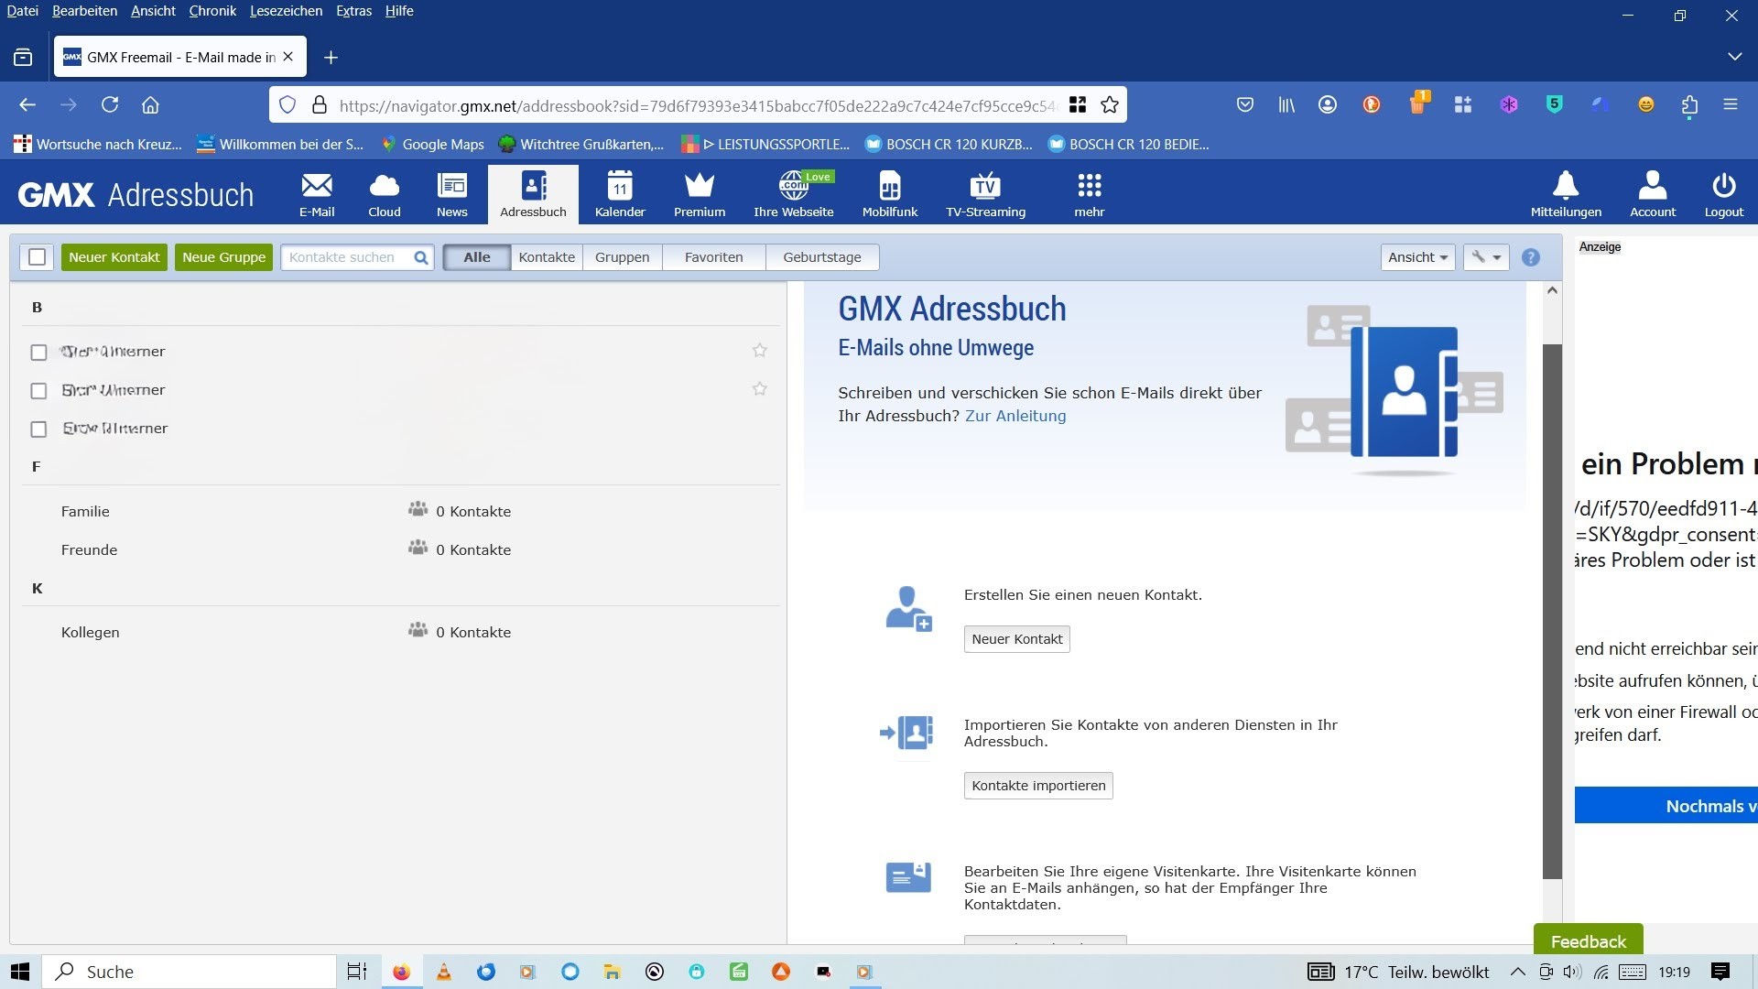
Task: Save page to Pocket icon
Action: (x=1245, y=105)
